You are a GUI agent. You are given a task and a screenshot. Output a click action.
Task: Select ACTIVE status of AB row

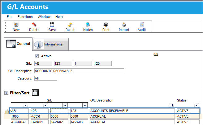188,111
